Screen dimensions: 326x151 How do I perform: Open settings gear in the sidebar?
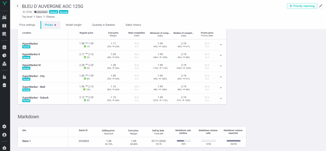click(x=4, y=126)
